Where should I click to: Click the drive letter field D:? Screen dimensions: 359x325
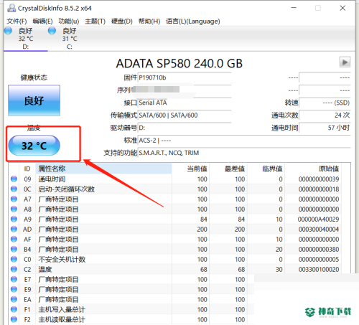pyautogui.click(x=185, y=128)
